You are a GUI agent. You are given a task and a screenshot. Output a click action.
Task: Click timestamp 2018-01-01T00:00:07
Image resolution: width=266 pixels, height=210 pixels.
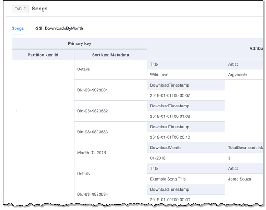coord(170,95)
